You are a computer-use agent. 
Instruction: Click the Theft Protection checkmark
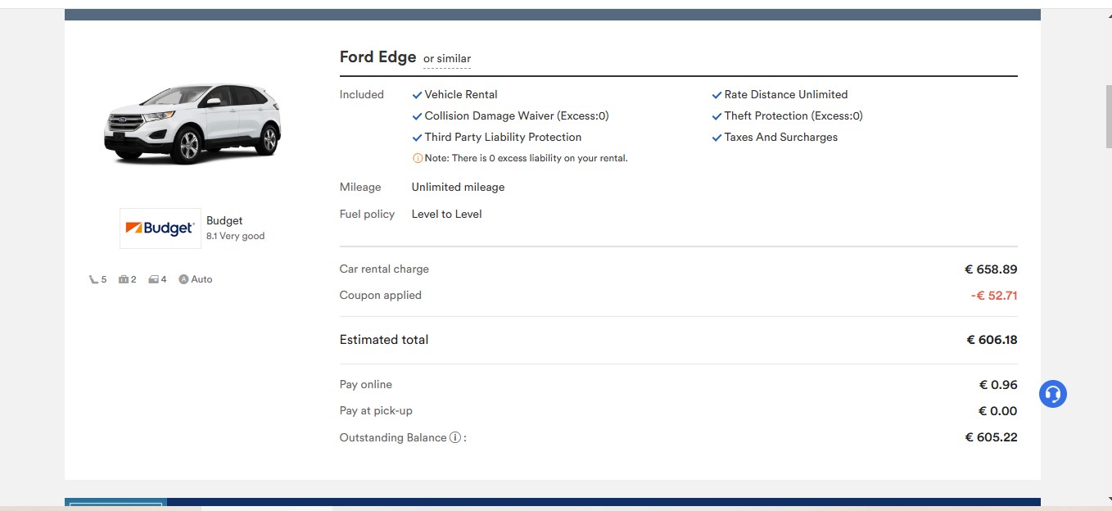(717, 116)
